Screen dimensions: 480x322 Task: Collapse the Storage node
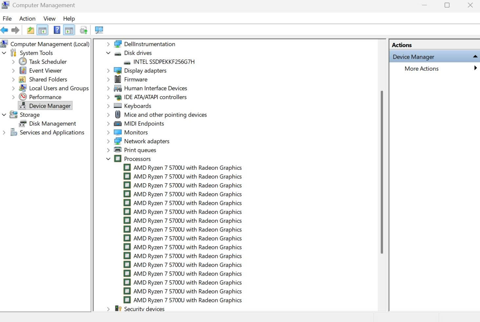point(4,115)
